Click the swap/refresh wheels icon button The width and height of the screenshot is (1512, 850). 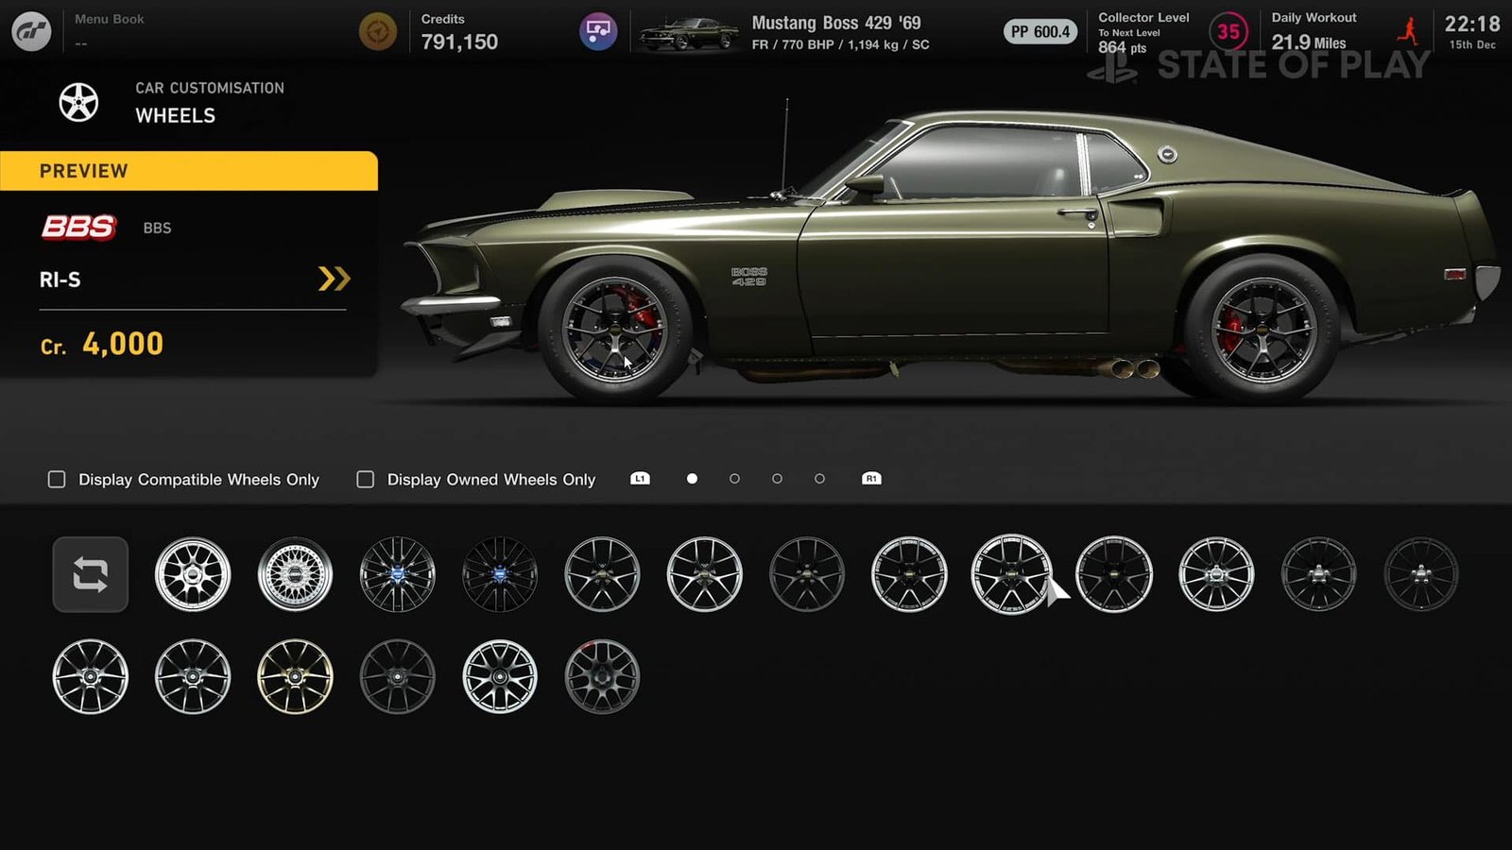(x=91, y=574)
